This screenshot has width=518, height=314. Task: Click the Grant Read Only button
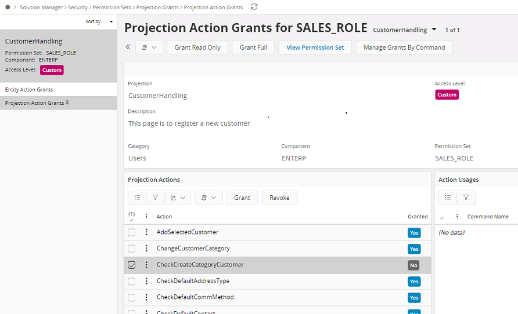pos(197,48)
